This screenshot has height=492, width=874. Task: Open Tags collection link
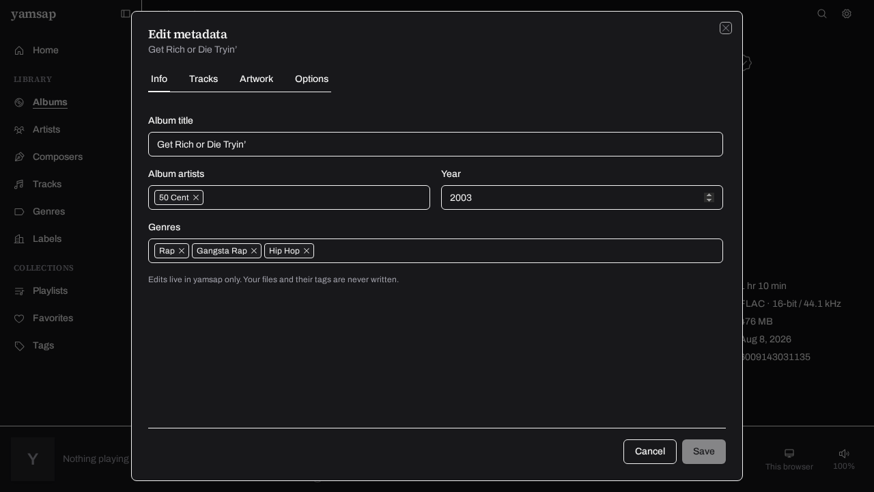click(43, 346)
